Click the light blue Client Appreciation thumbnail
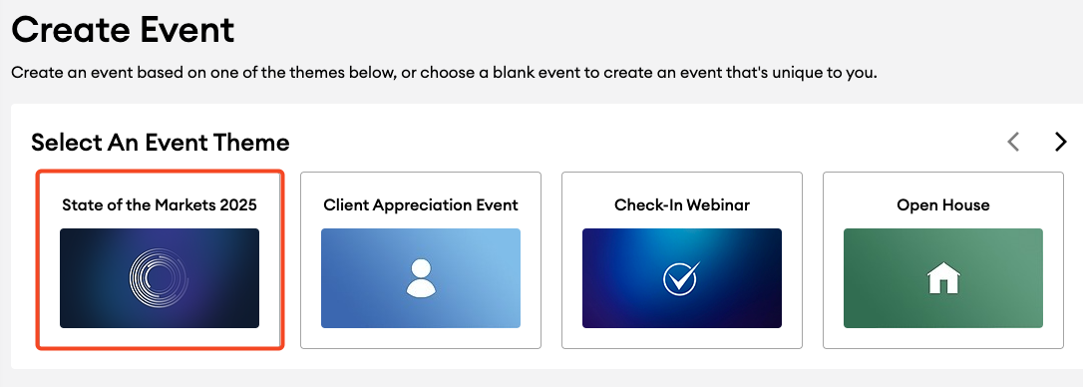The height and width of the screenshot is (387, 1083). pos(421,278)
